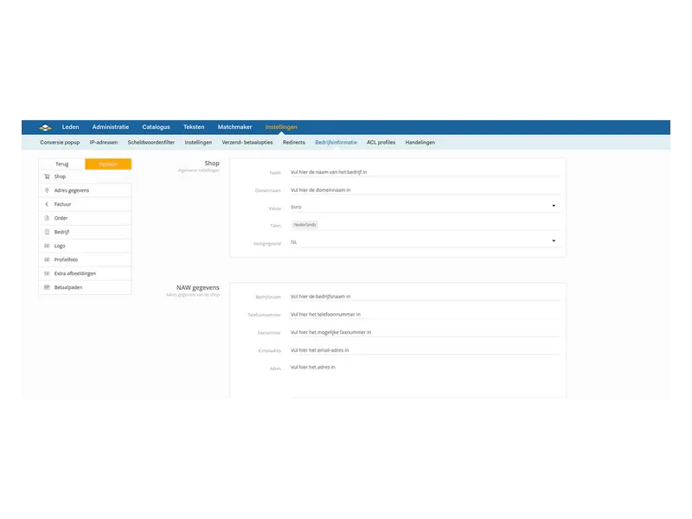Screen dimensions: 692x519
Task: Click the logo icon in the top navigation bar
Action: tap(46, 127)
